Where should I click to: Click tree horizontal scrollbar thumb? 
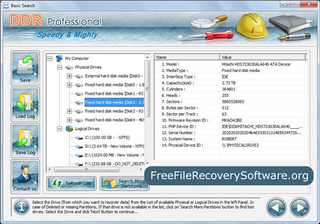click(87, 169)
